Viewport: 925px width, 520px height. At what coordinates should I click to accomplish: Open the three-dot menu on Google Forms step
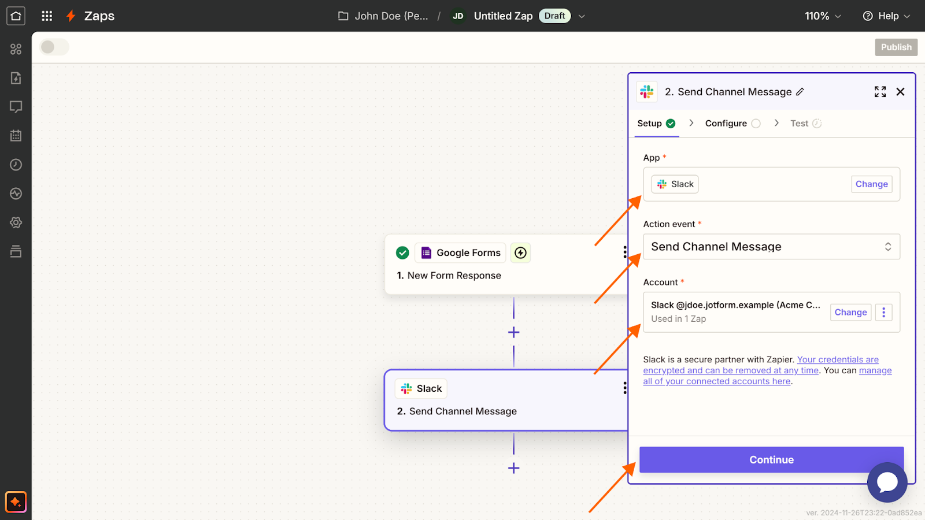click(624, 252)
